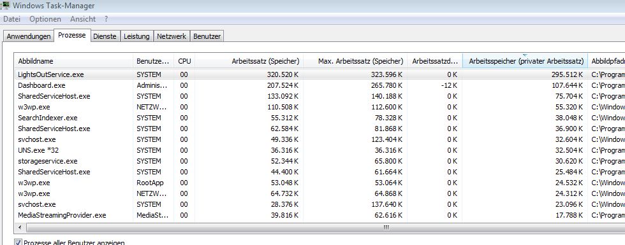Screen dimensions: 625x245
Task: Sort by the Arbeitssatzdelta column header
Action: pos(434,61)
